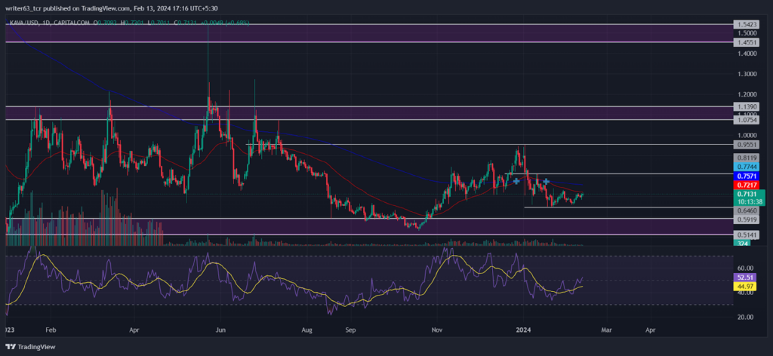The height and width of the screenshot is (356, 773).
Task: Click the 324 volume value tag
Action: point(741,244)
